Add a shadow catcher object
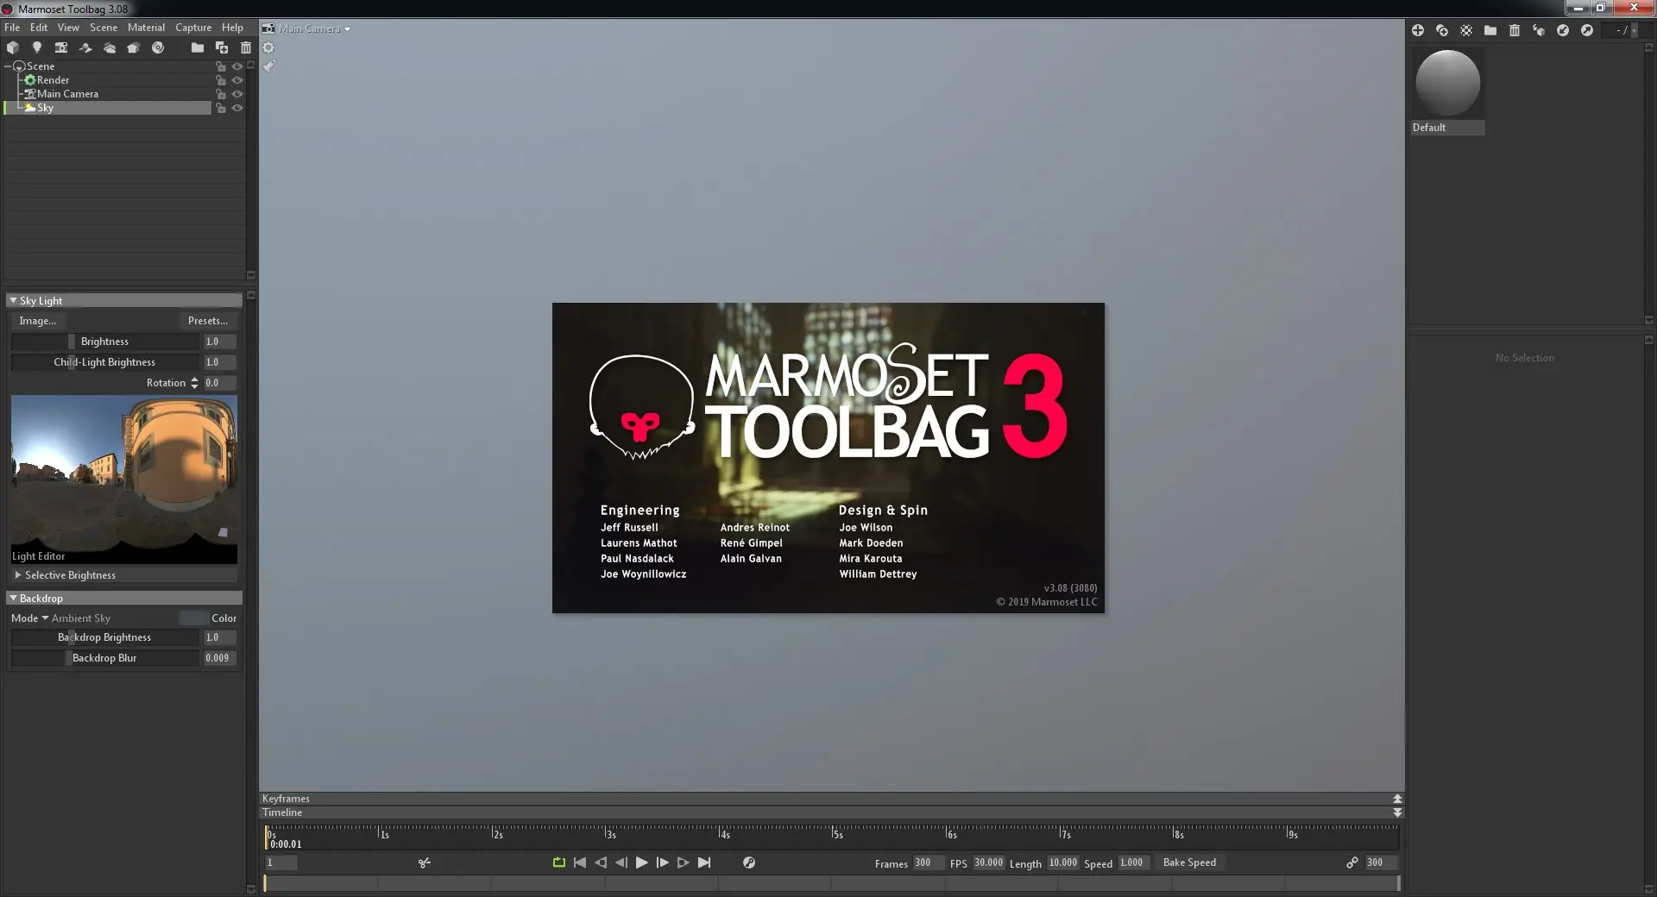Image resolution: width=1657 pixels, height=897 pixels. point(85,48)
